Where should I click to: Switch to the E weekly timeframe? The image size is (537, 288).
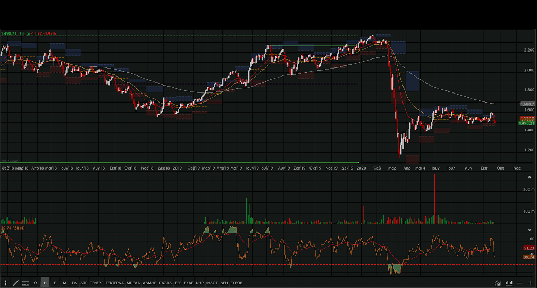point(55,283)
